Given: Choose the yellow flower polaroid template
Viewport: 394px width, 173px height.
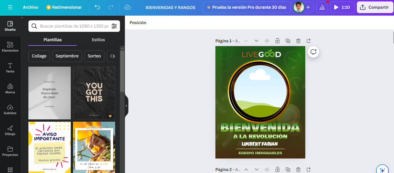Looking at the screenshot, I should [94, 147].
